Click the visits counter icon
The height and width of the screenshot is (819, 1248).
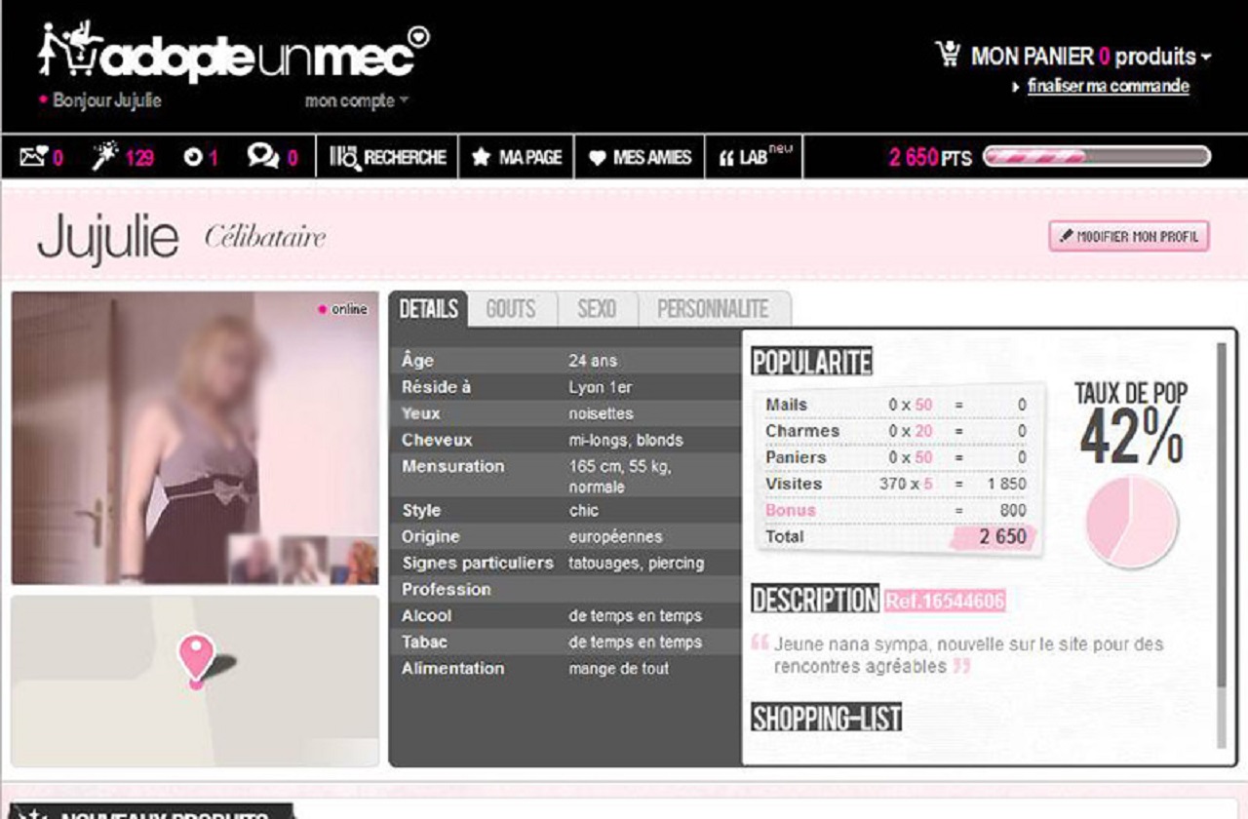pyautogui.click(x=192, y=157)
